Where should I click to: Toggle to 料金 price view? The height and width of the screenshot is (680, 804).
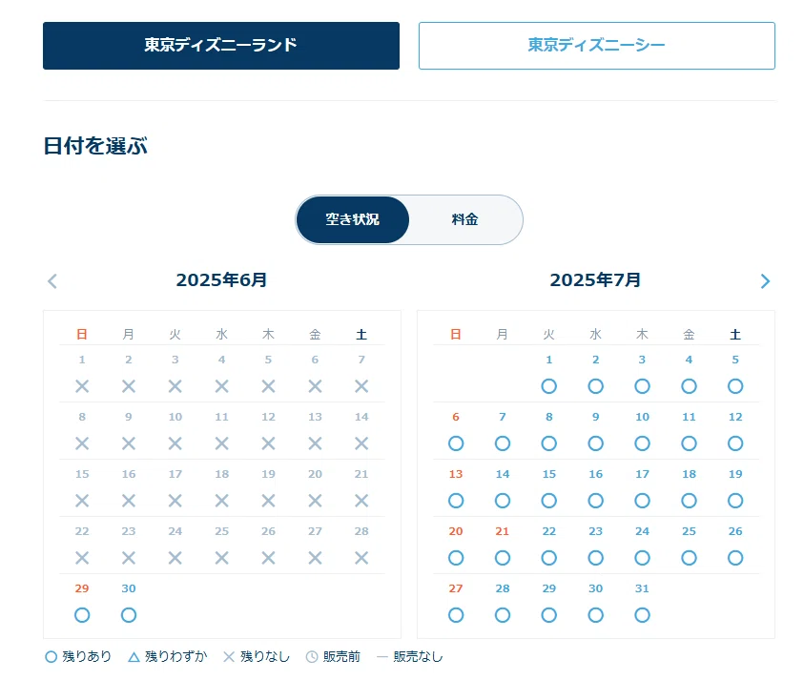tap(465, 219)
